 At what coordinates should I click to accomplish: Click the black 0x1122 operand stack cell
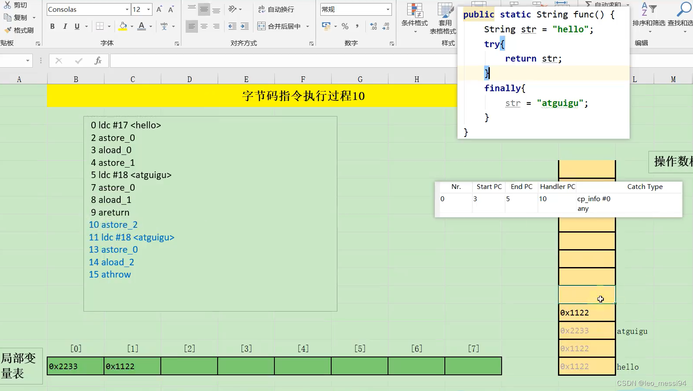(587, 313)
